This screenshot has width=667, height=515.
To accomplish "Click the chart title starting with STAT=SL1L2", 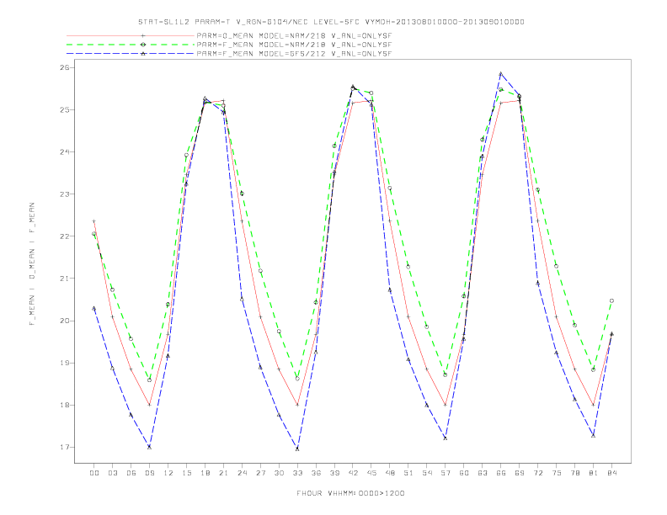I will [x=331, y=22].
